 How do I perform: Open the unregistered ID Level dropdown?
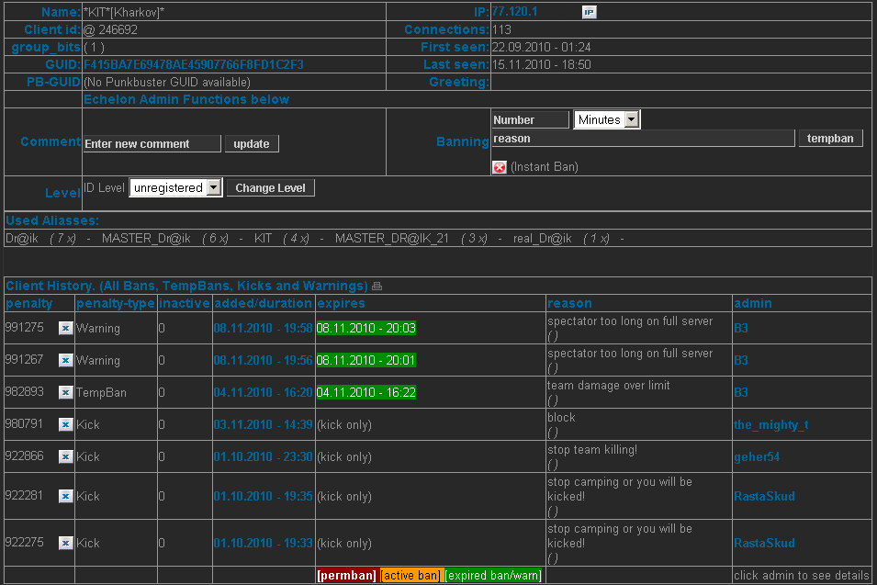(176, 187)
